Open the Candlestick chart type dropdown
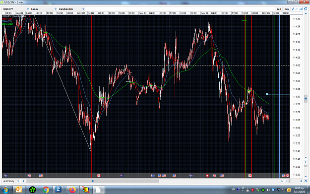The height and width of the screenshot is (194, 310). click(x=71, y=9)
